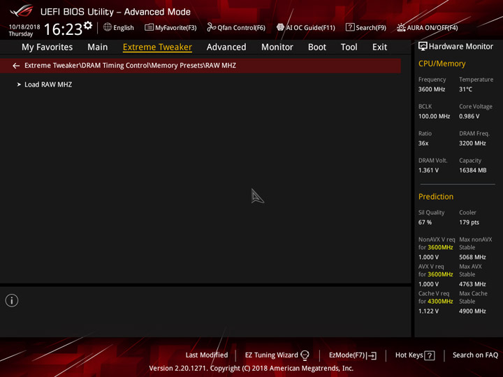Open Hot Keys help
The width and height of the screenshot is (503, 377).
click(409, 355)
